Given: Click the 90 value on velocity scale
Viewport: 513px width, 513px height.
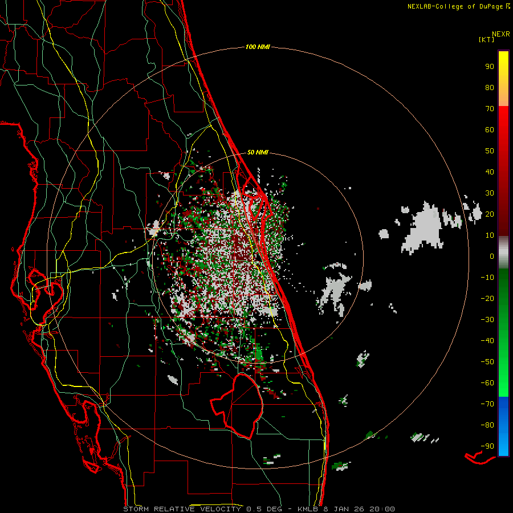Looking at the screenshot, I should pyautogui.click(x=490, y=67).
